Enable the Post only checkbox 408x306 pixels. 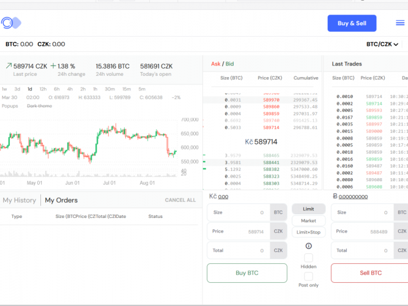[308, 276]
